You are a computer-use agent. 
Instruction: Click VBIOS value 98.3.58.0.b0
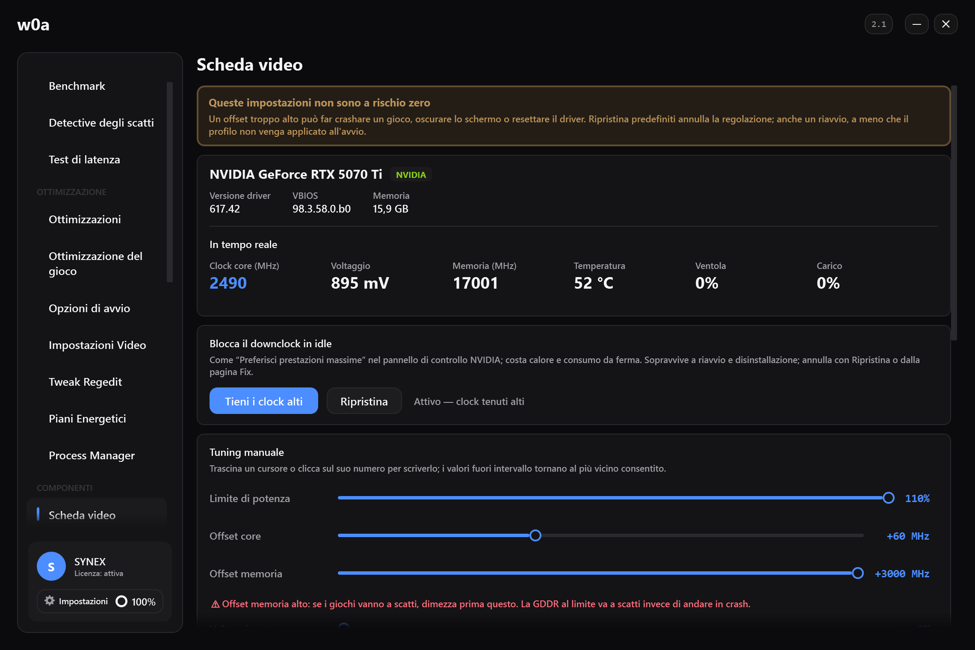(x=322, y=209)
